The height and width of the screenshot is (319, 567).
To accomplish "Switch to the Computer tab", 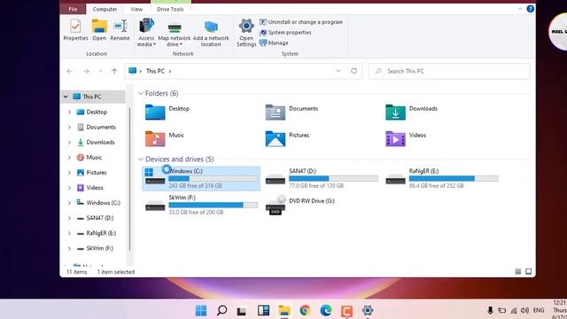I will (x=105, y=9).
